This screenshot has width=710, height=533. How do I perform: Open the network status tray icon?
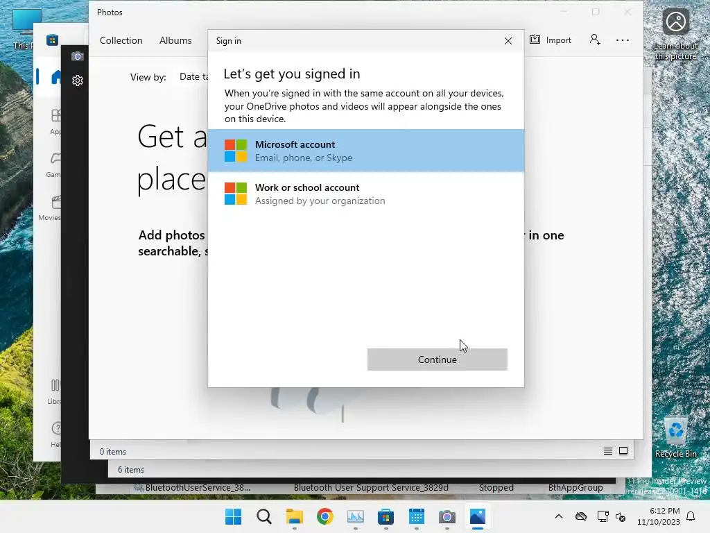point(603,516)
